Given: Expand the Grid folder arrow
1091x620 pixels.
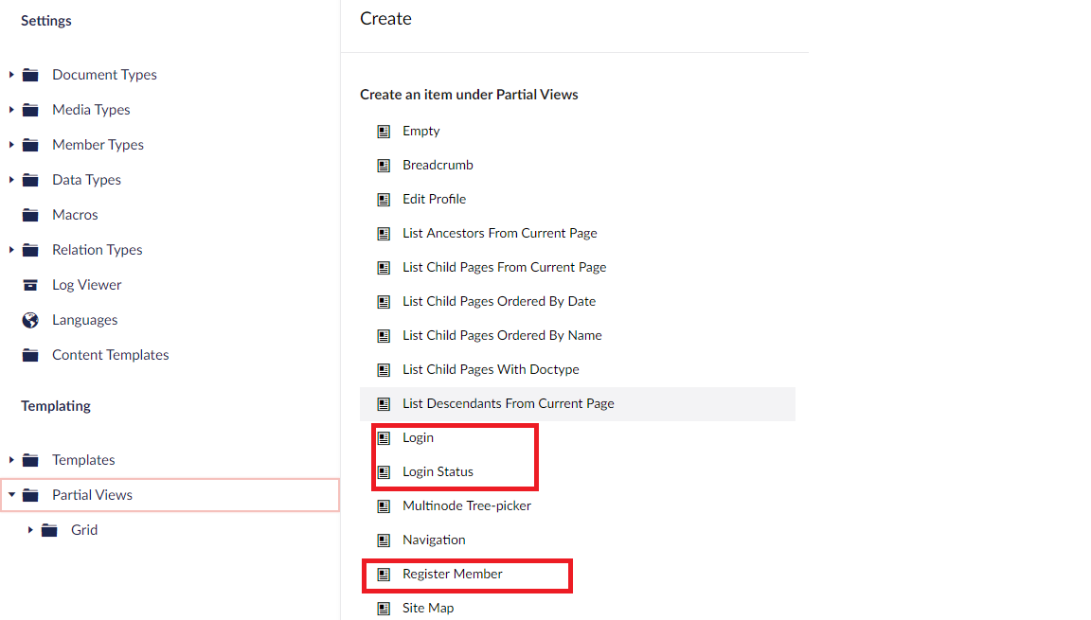Looking at the screenshot, I should 30,530.
